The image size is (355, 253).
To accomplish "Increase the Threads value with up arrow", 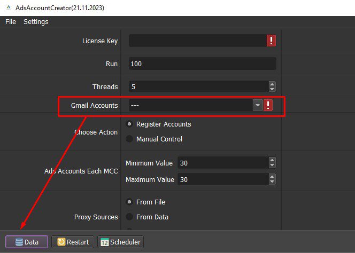I will tap(272, 84).
